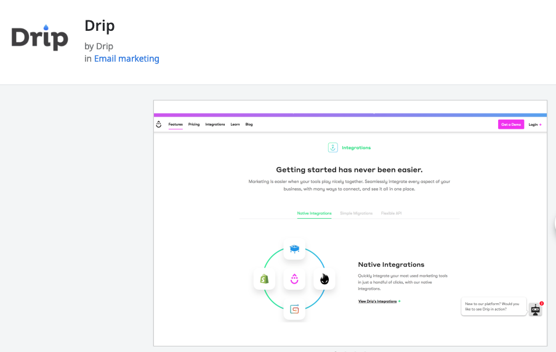
Task: Switch to the Flexible API tab
Action: click(x=391, y=213)
